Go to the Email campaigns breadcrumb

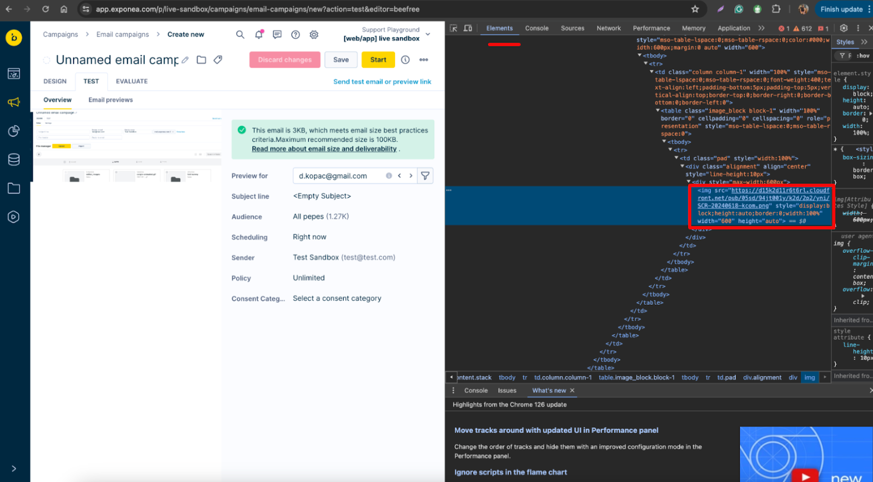(x=123, y=34)
